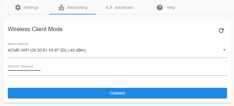
Task: Click the Advanced code brackets icon
Action: click(109, 7)
